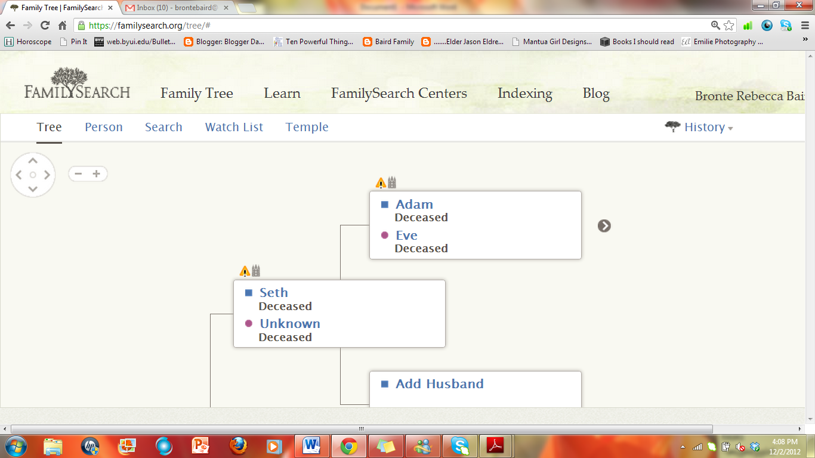Open the History dropdown
Screen dimensions: 815x458
tap(704, 127)
